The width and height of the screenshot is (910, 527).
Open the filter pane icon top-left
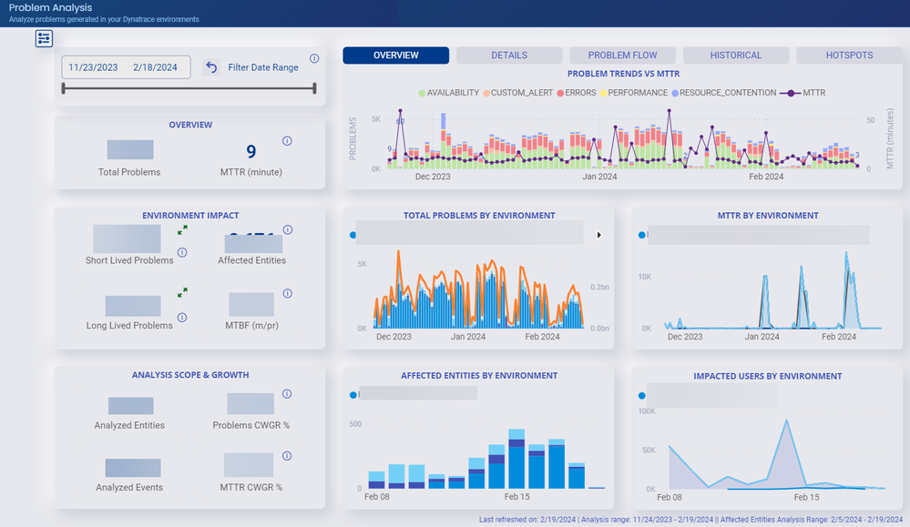point(45,38)
